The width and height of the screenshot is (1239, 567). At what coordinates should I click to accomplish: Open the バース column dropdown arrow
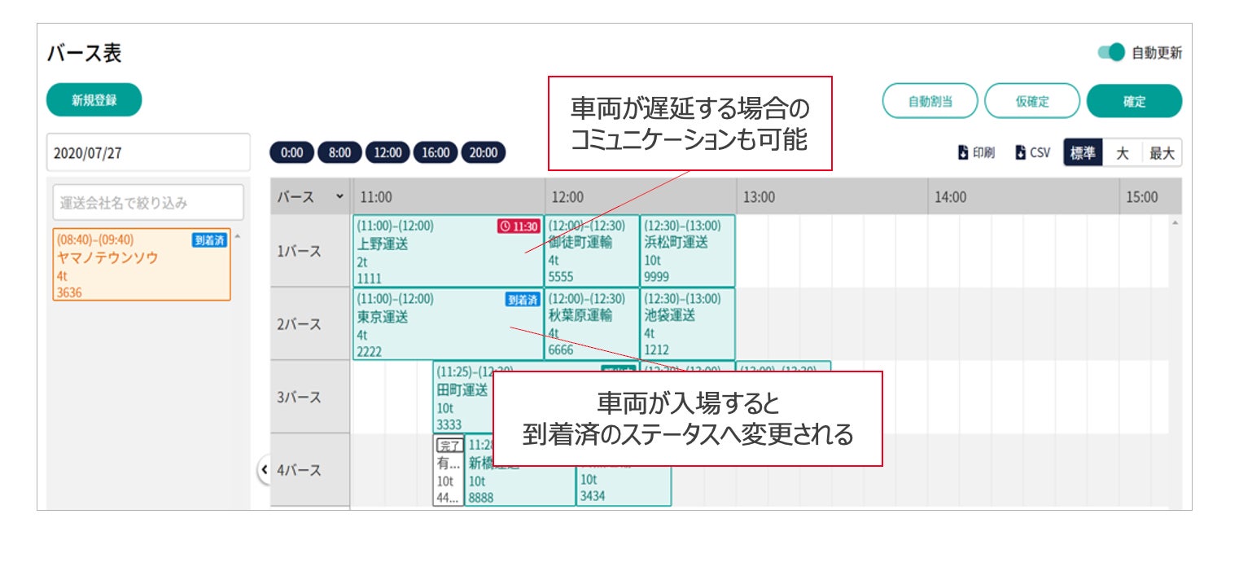coord(339,197)
